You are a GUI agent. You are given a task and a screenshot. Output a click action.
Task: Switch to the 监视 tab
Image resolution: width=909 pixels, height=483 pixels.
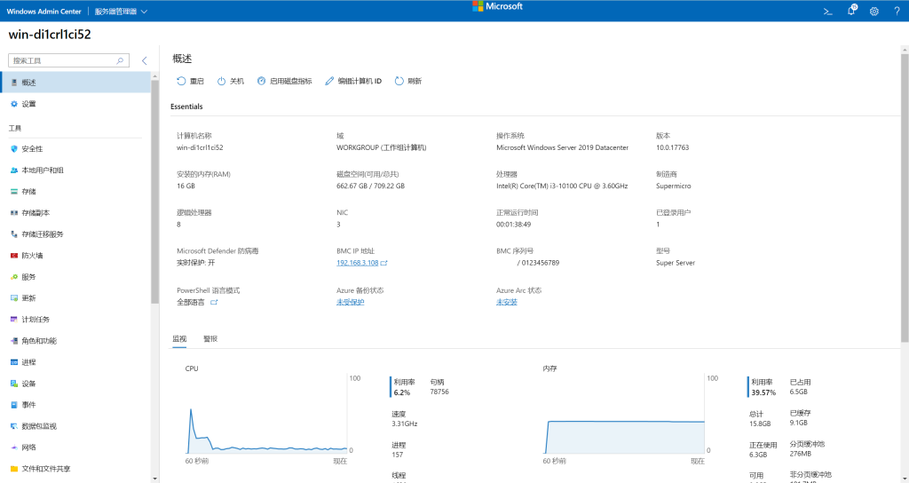[179, 339]
